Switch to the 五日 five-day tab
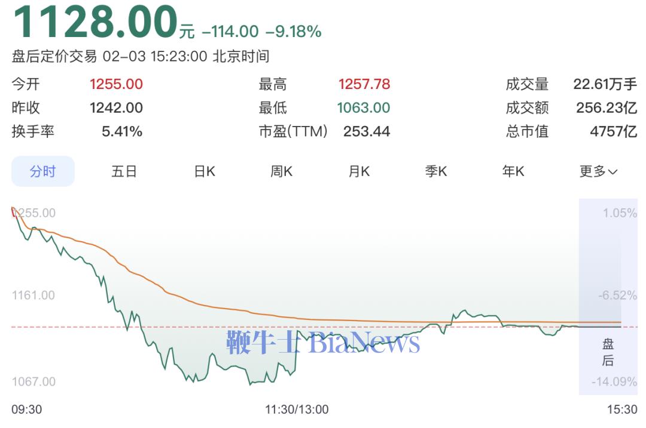This screenshot has height=428, width=646. 124,172
